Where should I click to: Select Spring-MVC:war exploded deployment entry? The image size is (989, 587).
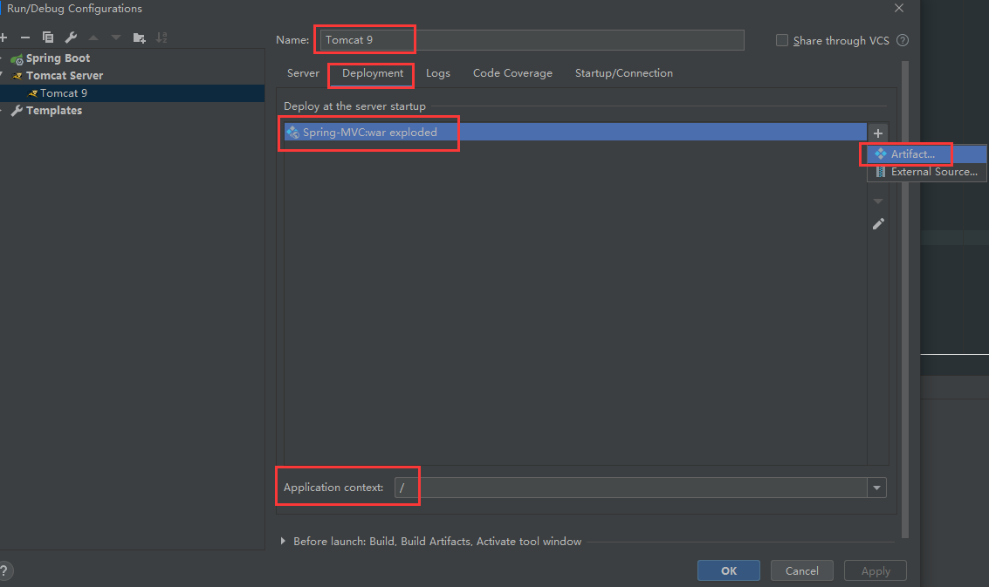tap(574, 133)
